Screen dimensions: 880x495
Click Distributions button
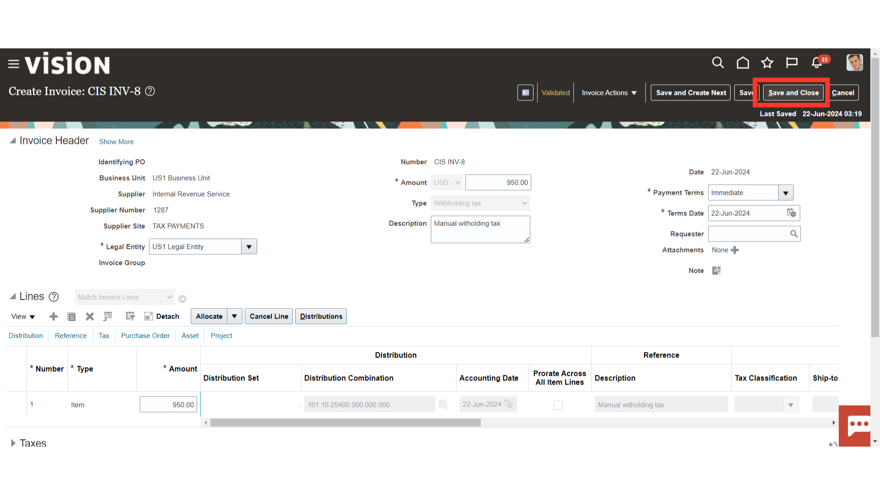[321, 316]
